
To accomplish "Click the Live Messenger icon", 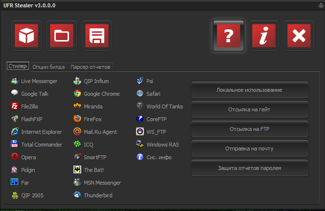I will (15, 81).
